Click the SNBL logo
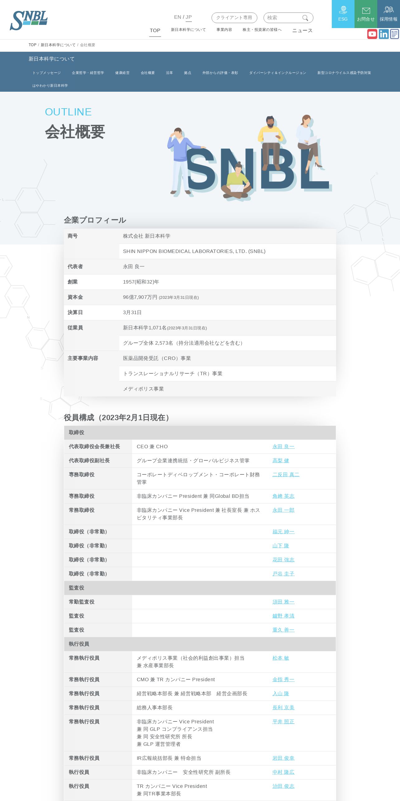Image resolution: width=400 pixels, height=801 pixels. click(29, 20)
